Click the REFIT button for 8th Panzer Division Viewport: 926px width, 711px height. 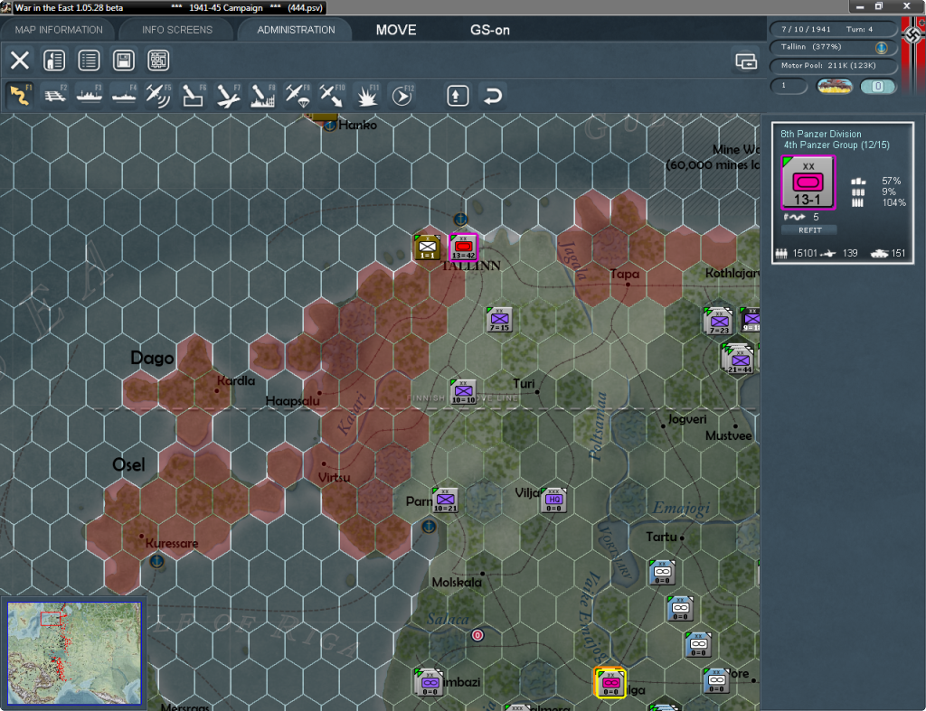(809, 230)
